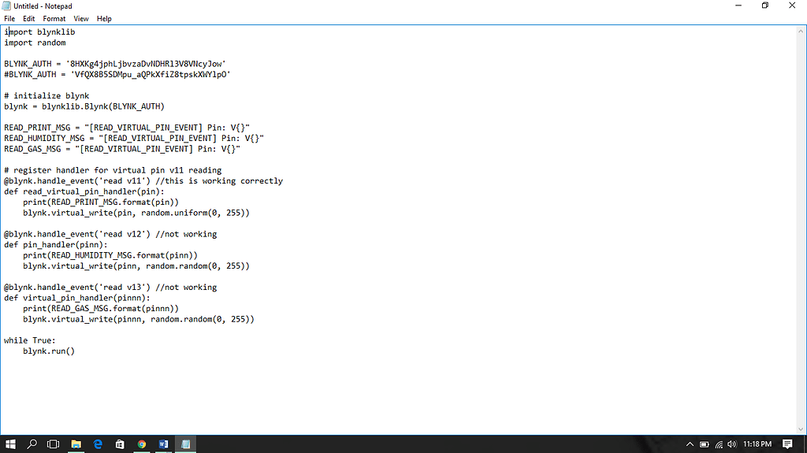Click 'blynk.virtual_write(pinnn, ...' line
807x453 pixels.
pyautogui.click(x=139, y=319)
